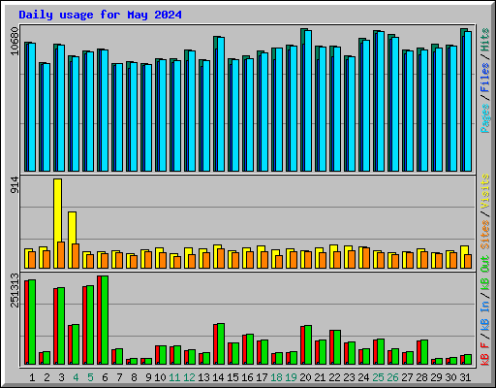Click the 251313 axis value

[15, 290]
